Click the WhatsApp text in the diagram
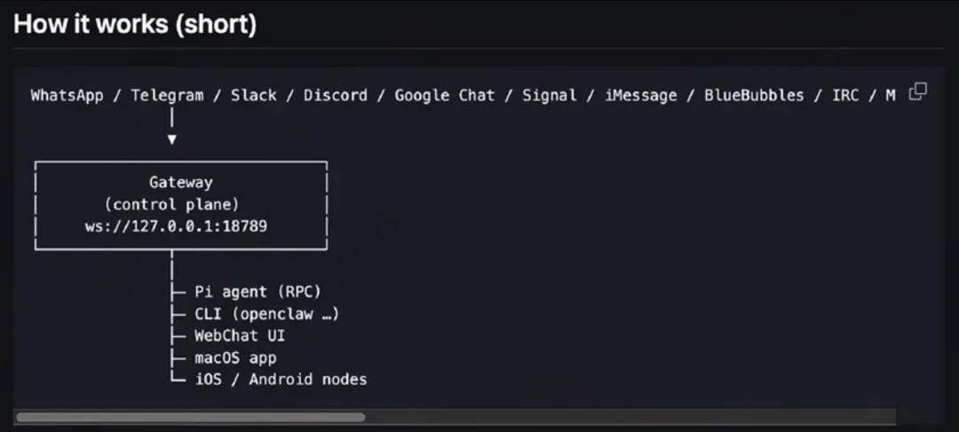This screenshot has width=959, height=432. tap(67, 95)
